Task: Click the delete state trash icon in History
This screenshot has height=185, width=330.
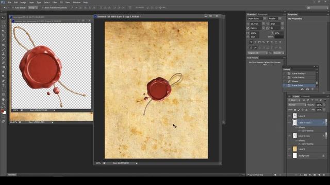Action: point(312,89)
